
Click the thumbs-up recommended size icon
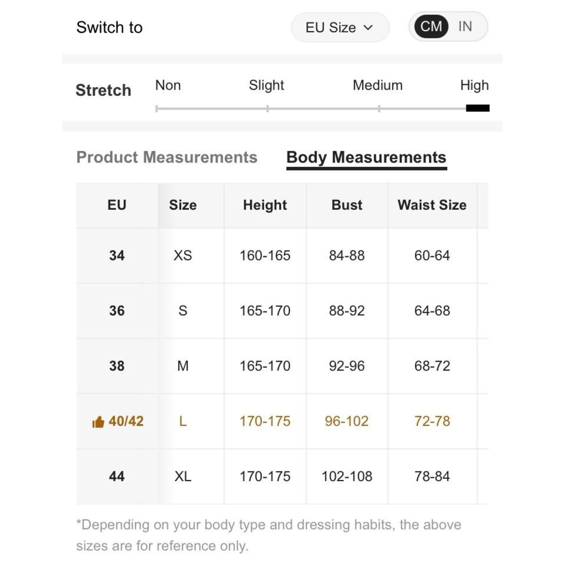click(98, 422)
